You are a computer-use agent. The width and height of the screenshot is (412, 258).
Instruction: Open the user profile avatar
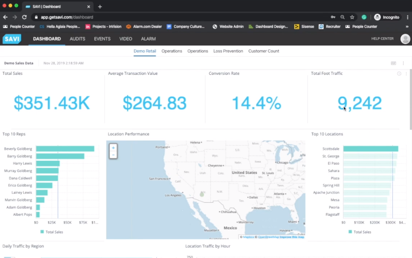point(405,39)
